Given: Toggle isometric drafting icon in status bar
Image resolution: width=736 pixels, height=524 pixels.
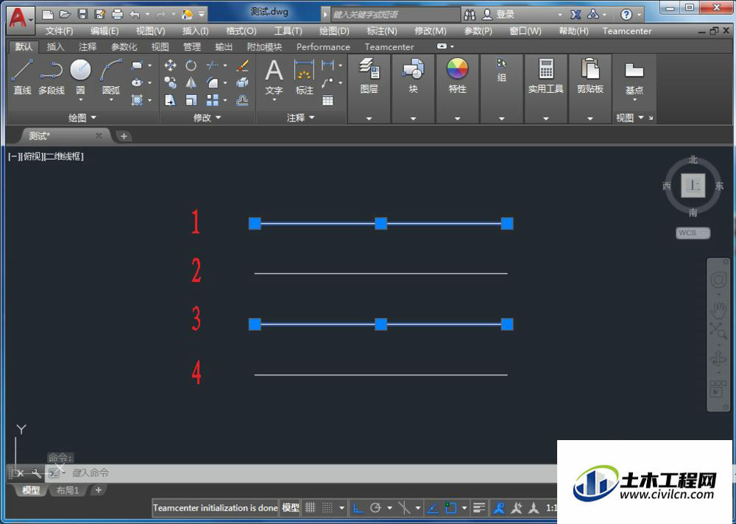Looking at the screenshot, I should (404, 508).
